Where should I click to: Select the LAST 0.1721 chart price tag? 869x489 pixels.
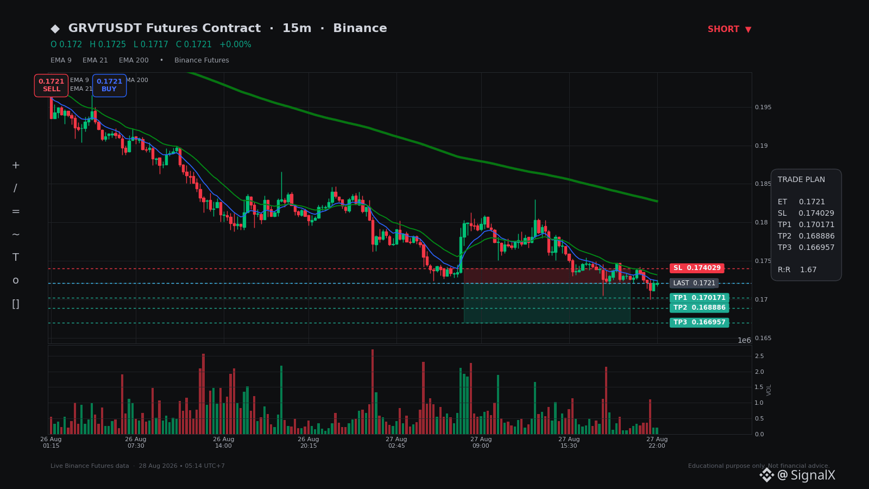(694, 283)
